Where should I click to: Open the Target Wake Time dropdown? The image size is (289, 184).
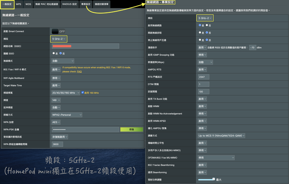[x=56, y=85]
